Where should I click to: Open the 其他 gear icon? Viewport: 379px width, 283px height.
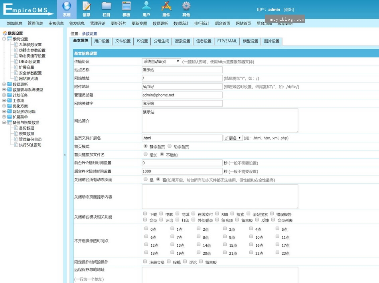(x=186, y=6)
